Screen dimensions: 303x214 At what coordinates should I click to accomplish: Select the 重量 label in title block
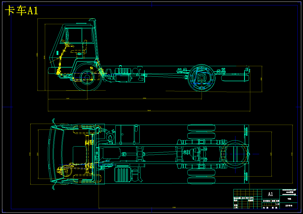click(273, 201)
